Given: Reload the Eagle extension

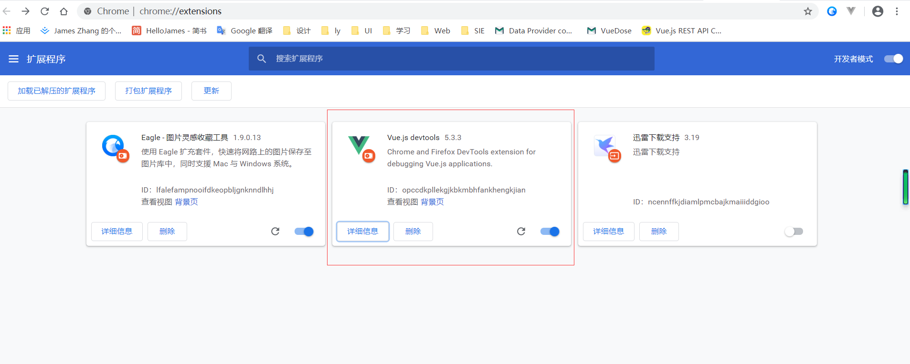Looking at the screenshot, I should 275,232.
